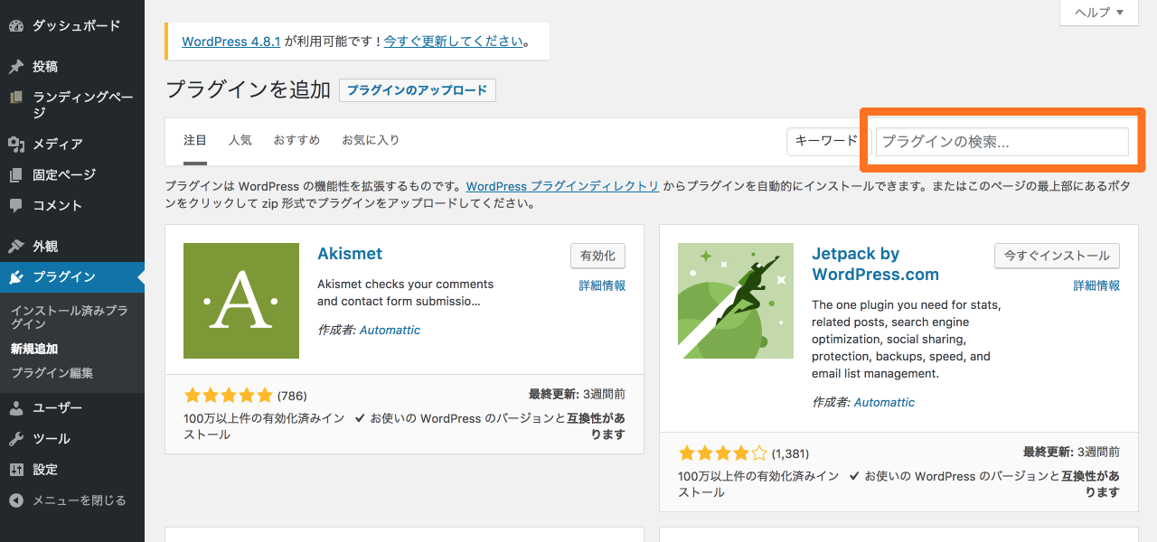Screen dimensions: 1157x542
Task: Click the comment bubble icon beside コメント
Action: click(16, 205)
